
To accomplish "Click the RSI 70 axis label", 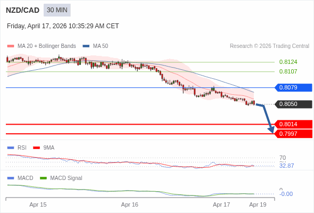I will [x=283, y=158].
